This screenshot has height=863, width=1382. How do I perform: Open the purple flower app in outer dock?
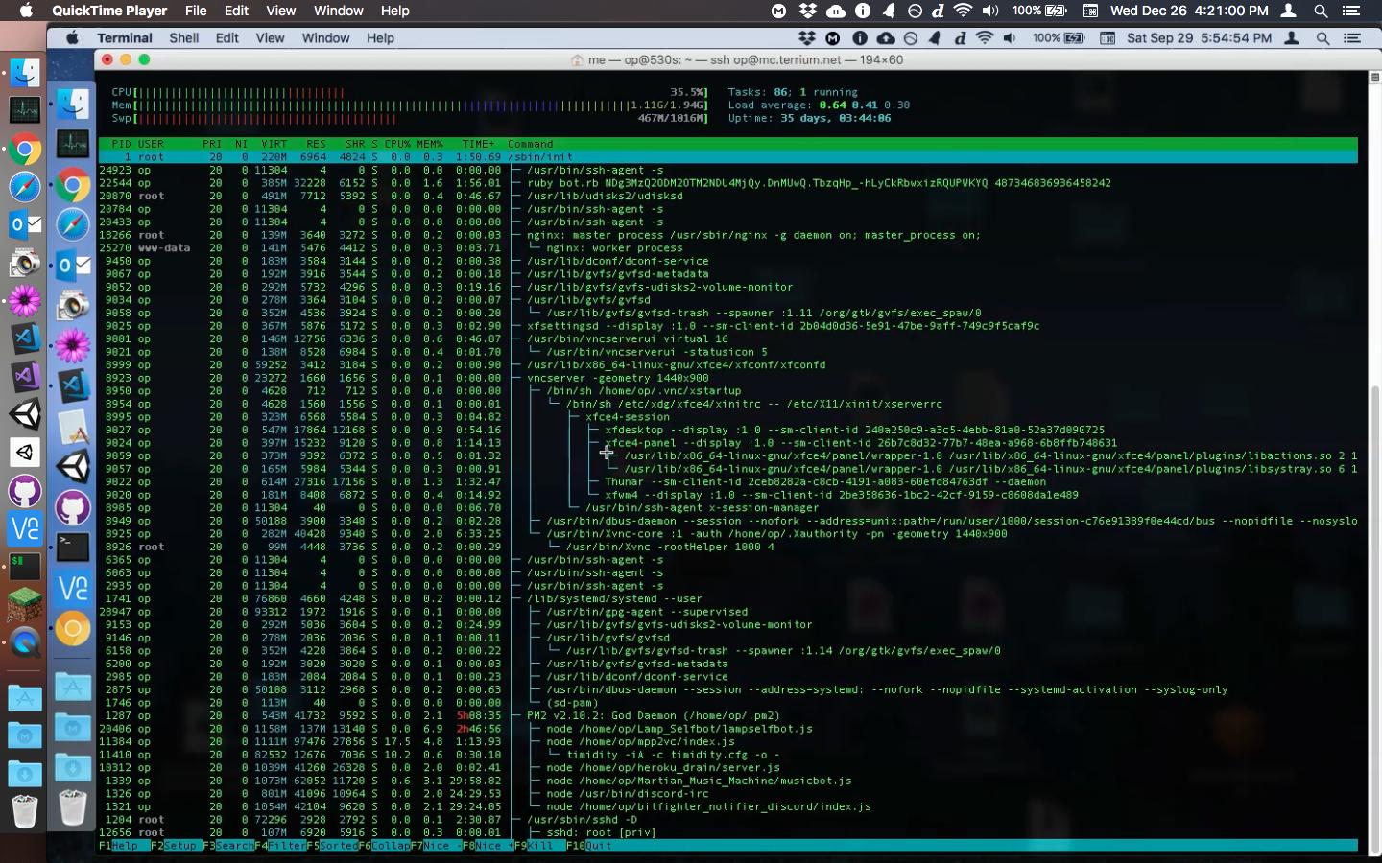coord(24,301)
